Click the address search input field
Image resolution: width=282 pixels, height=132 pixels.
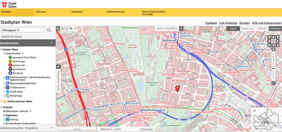pyautogui.click(x=23, y=30)
